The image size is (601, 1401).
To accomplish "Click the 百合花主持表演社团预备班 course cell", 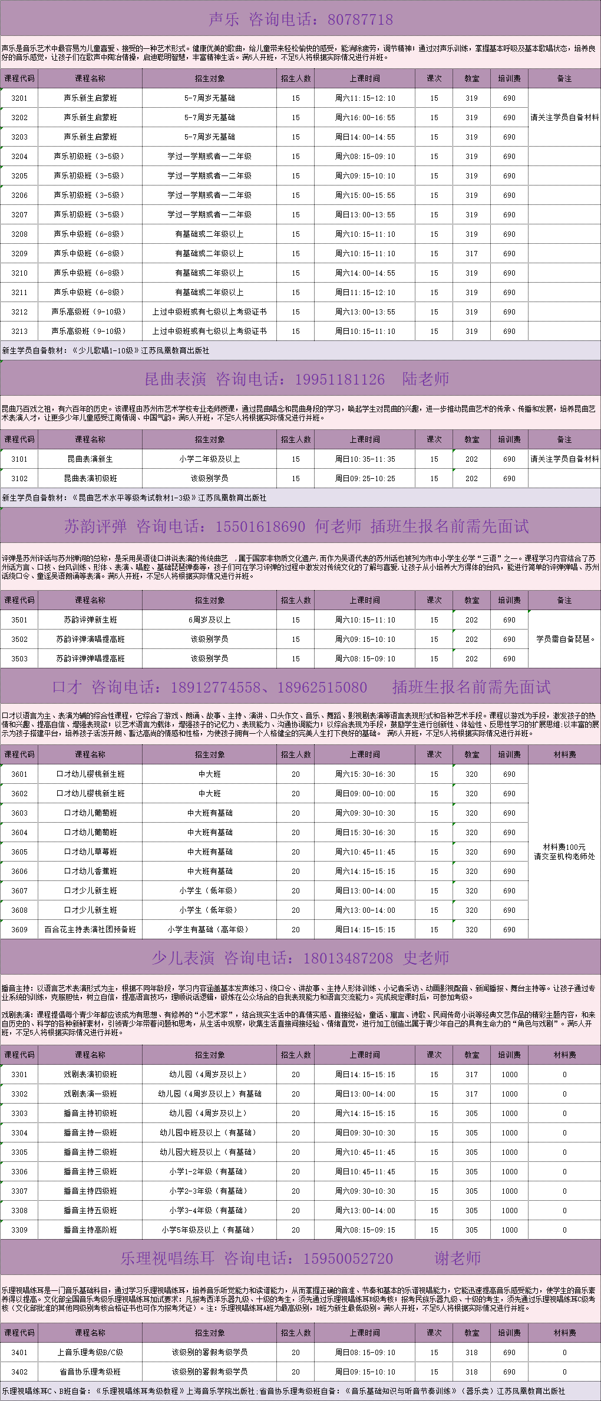I will pyautogui.click(x=90, y=930).
